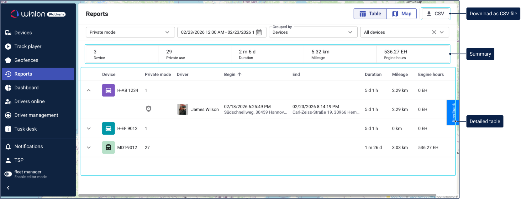Click the Wialon Platform logo

coord(38,14)
